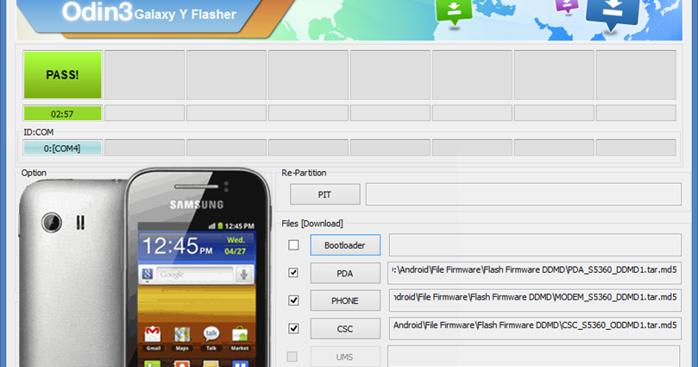Click the Talk icon on phone image
Viewport: 698px width, 367px height.
211,338
